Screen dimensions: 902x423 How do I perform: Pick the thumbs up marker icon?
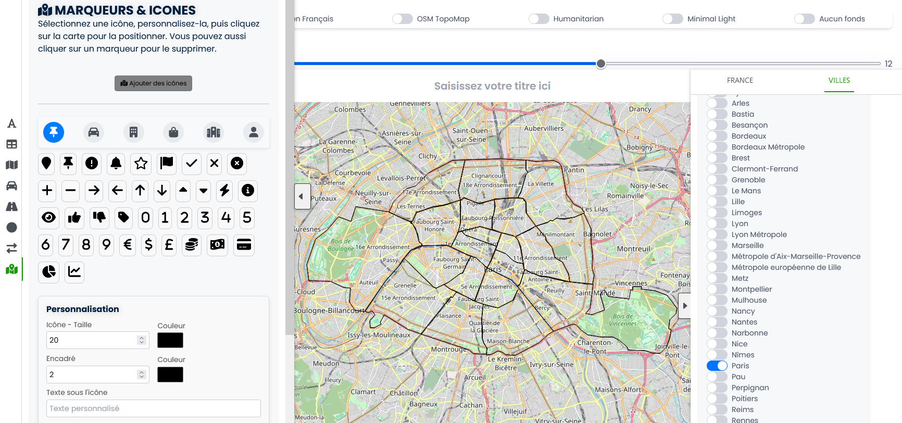point(74,218)
